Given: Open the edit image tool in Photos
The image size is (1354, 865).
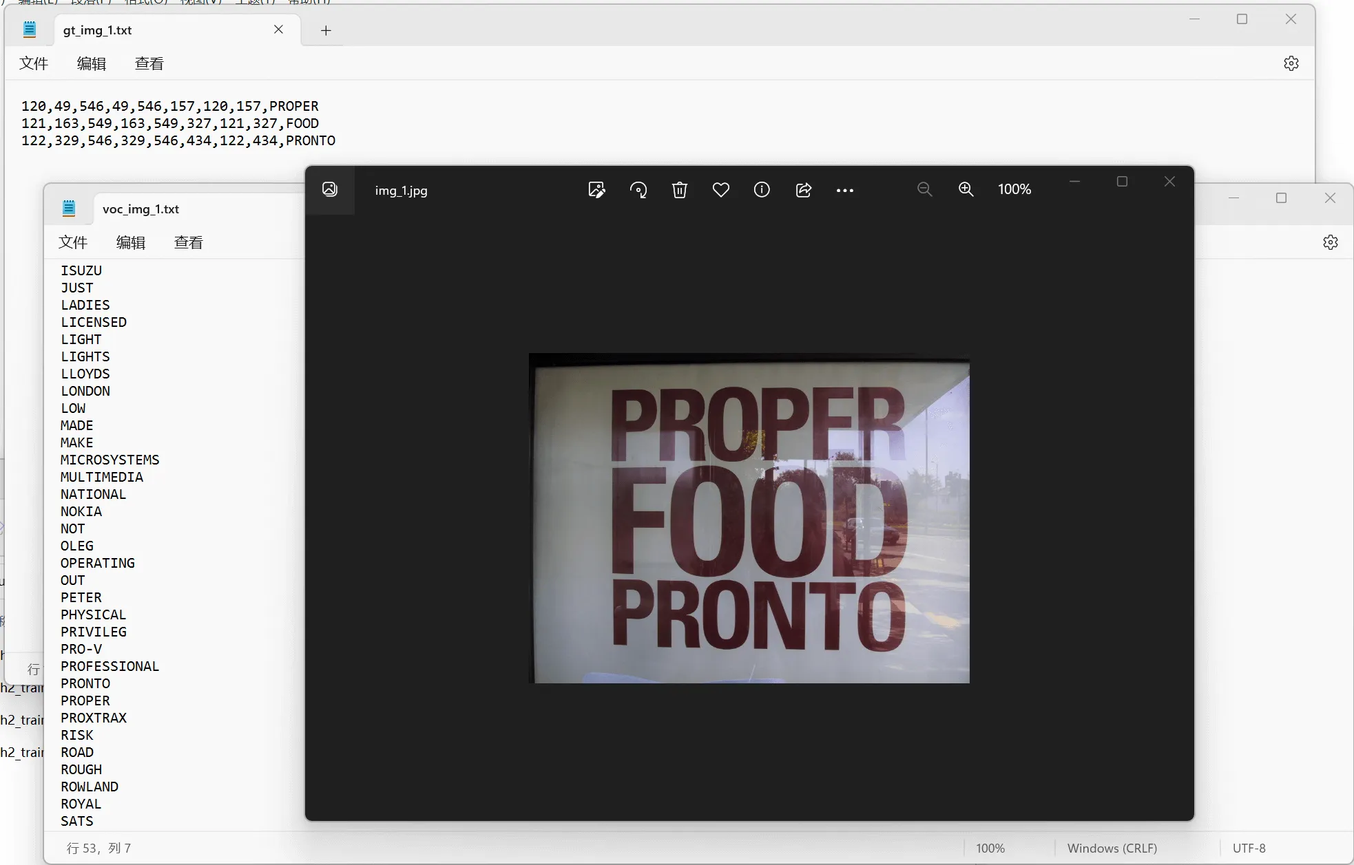Looking at the screenshot, I should tap(596, 190).
